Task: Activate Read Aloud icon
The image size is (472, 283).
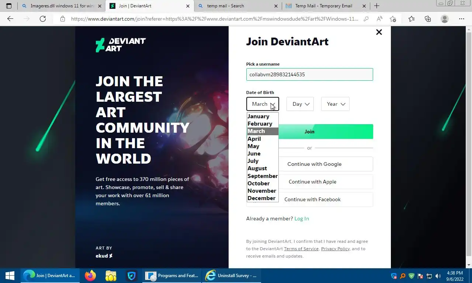Action: pyautogui.click(x=379, y=19)
